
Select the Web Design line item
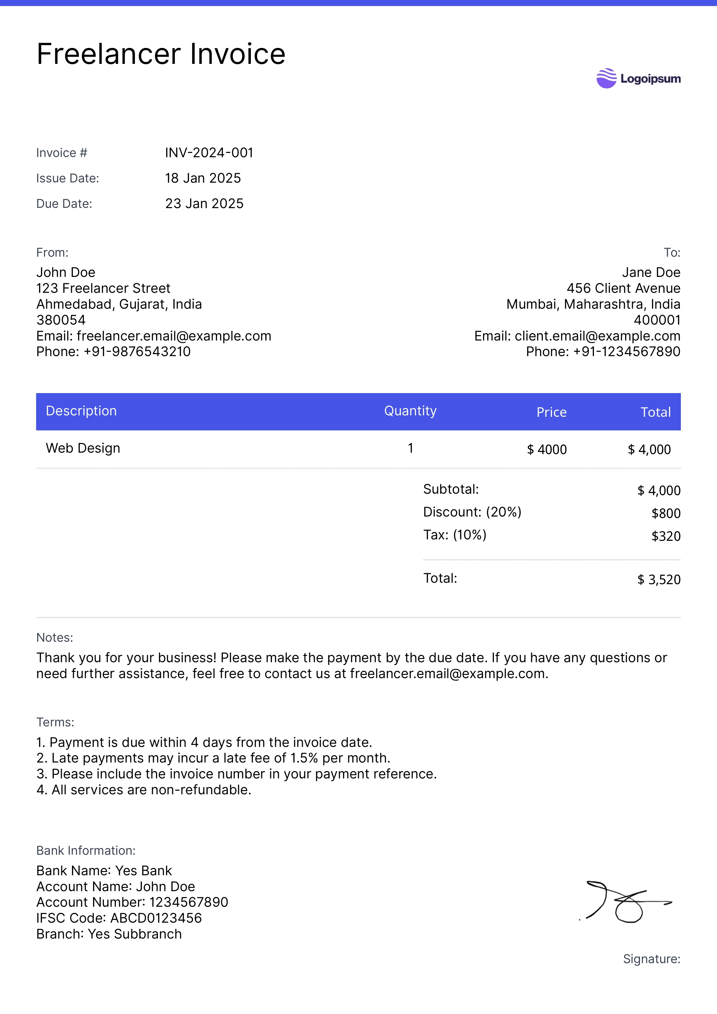83,448
